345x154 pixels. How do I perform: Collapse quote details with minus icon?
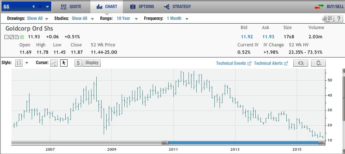coord(7,37)
